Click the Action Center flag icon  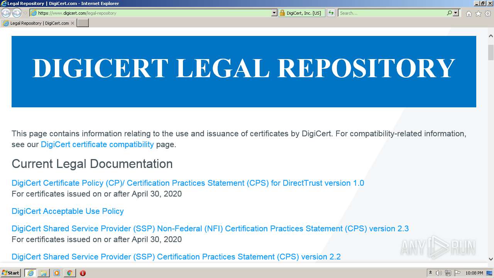pyautogui.click(x=457, y=273)
